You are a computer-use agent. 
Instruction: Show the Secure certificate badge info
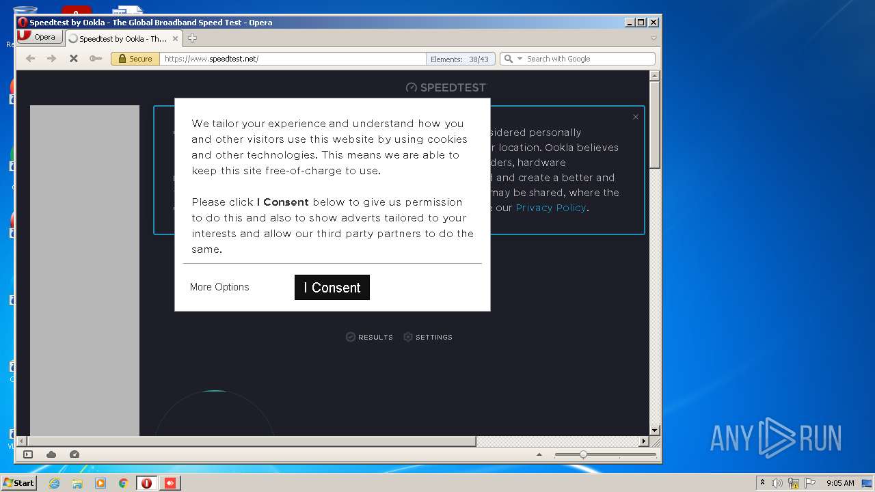pyautogui.click(x=135, y=59)
